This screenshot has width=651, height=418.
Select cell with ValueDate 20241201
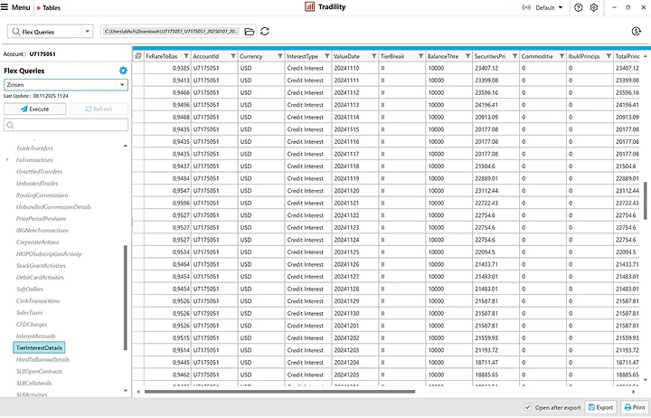point(355,326)
